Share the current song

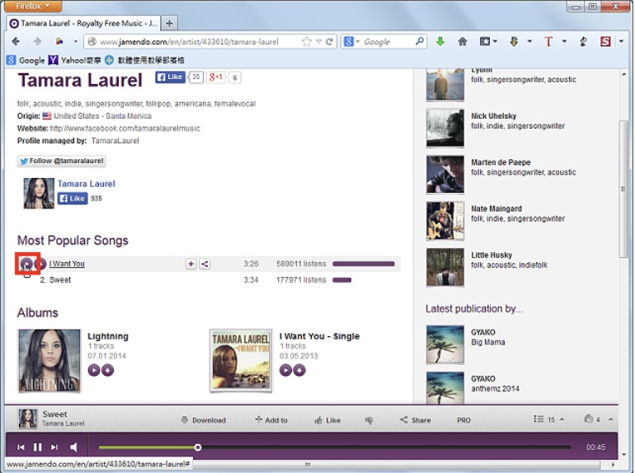click(x=416, y=420)
